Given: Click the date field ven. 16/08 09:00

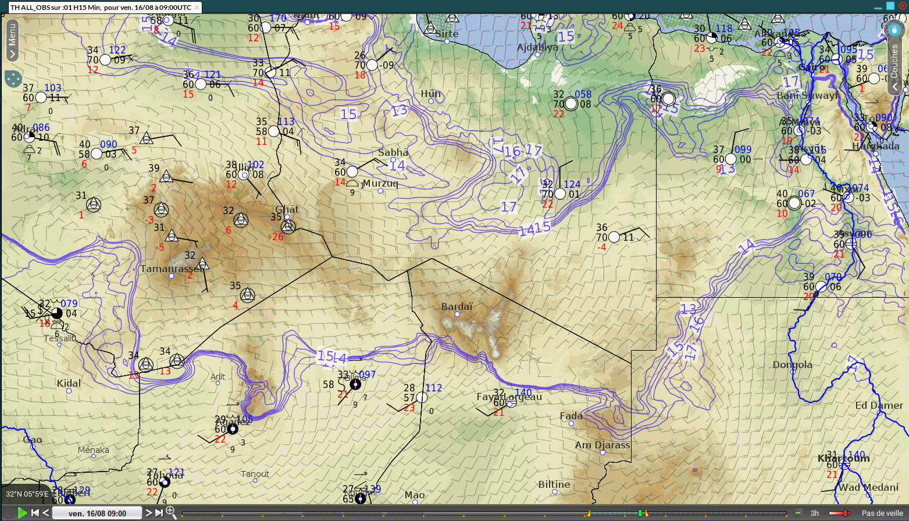Looking at the screenshot, I should [97, 513].
